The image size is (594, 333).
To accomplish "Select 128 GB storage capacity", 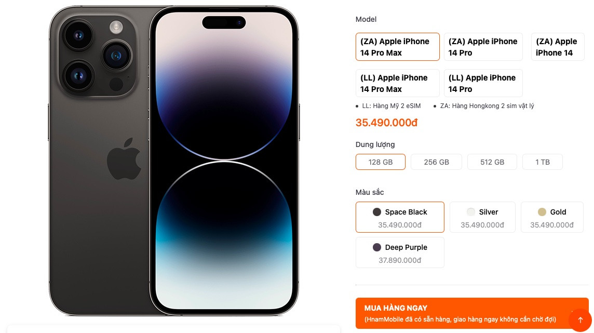I will coord(381,162).
